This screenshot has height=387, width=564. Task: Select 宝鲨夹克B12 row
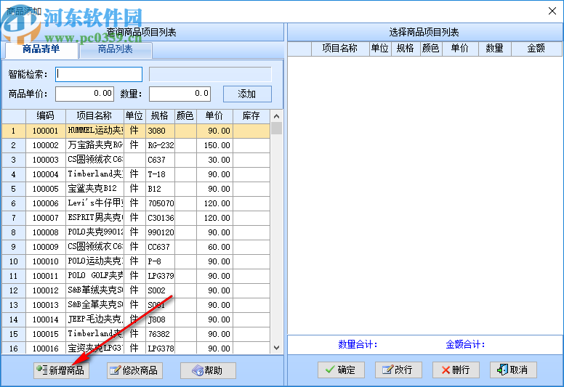pos(136,189)
